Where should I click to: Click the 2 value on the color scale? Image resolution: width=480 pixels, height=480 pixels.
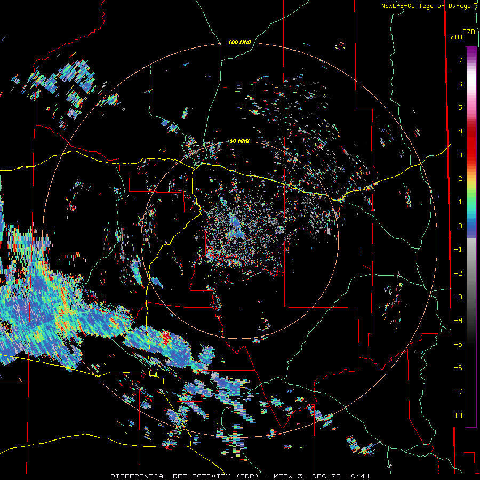pos(460,179)
